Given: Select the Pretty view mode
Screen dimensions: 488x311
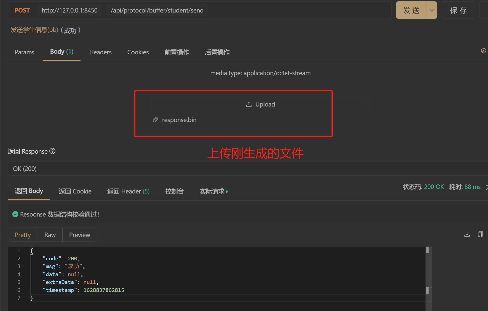Looking at the screenshot, I should (23, 235).
